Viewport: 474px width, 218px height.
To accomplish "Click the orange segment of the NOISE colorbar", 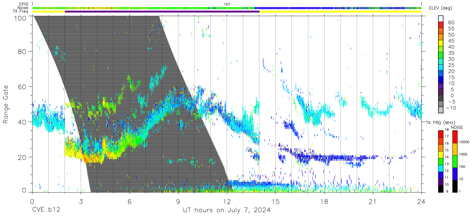I will pos(455,149).
